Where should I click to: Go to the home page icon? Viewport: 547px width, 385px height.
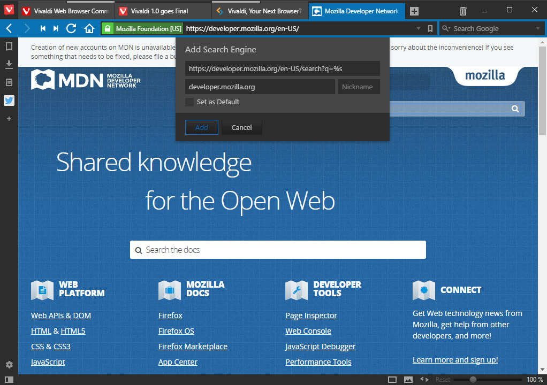(x=89, y=28)
